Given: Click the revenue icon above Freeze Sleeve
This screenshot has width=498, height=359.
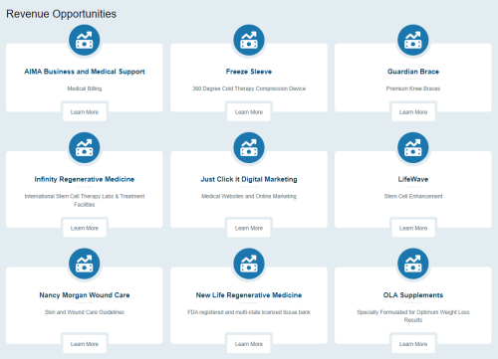Looking at the screenshot, I should point(249,40).
